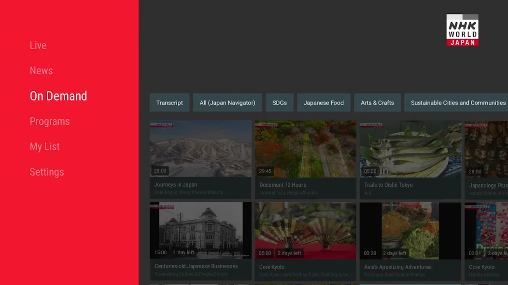This screenshot has width=508, height=285.
Task: Select the Transcript filter chip
Action: (169, 103)
